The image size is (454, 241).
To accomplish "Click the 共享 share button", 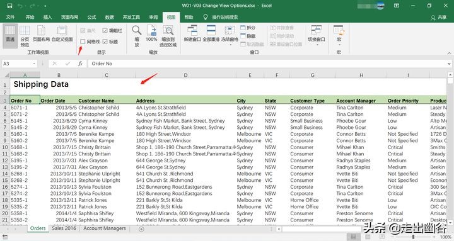I will tap(439, 18).
